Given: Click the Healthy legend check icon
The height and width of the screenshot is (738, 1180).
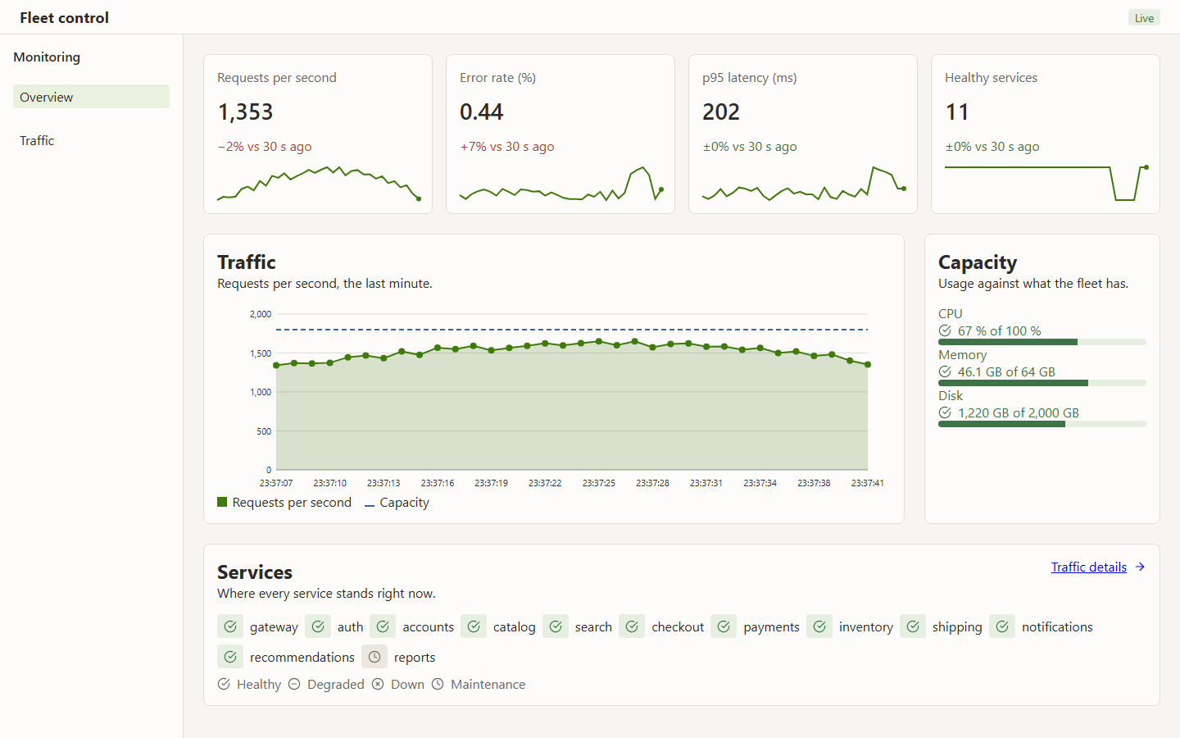Looking at the screenshot, I should 224,684.
